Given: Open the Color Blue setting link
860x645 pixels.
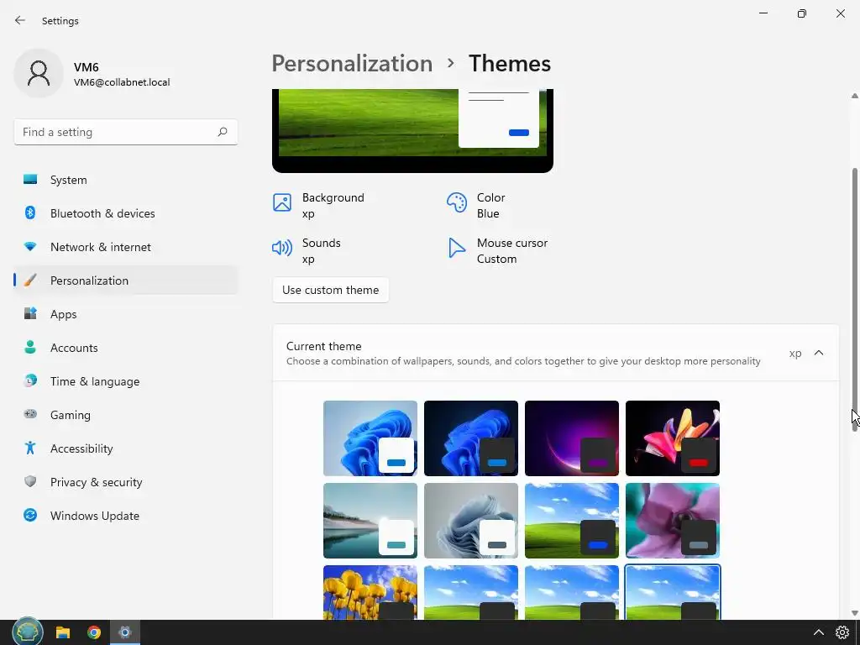Looking at the screenshot, I should 476,205.
